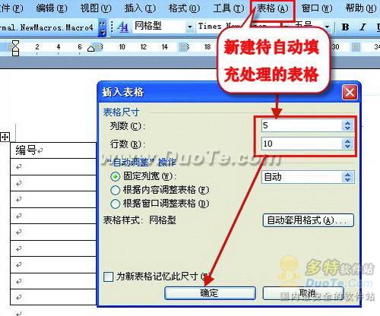The image size is (380, 316).
Task: Click the first line indent marker on ruler
Action: click(15, 43)
